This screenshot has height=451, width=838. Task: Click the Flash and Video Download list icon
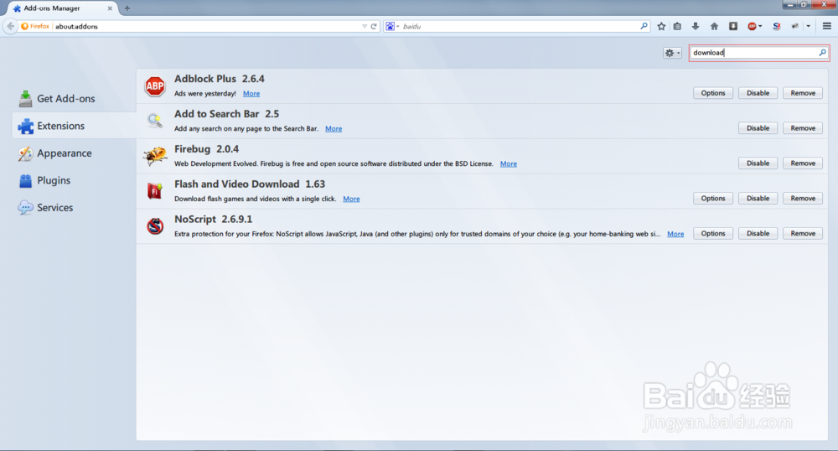click(x=155, y=191)
